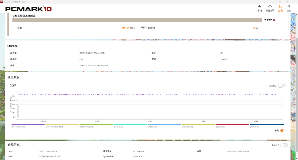Enable the 监控细节 switch
Screen dimensions: 298x160
pyautogui.click(x=282, y=85)
